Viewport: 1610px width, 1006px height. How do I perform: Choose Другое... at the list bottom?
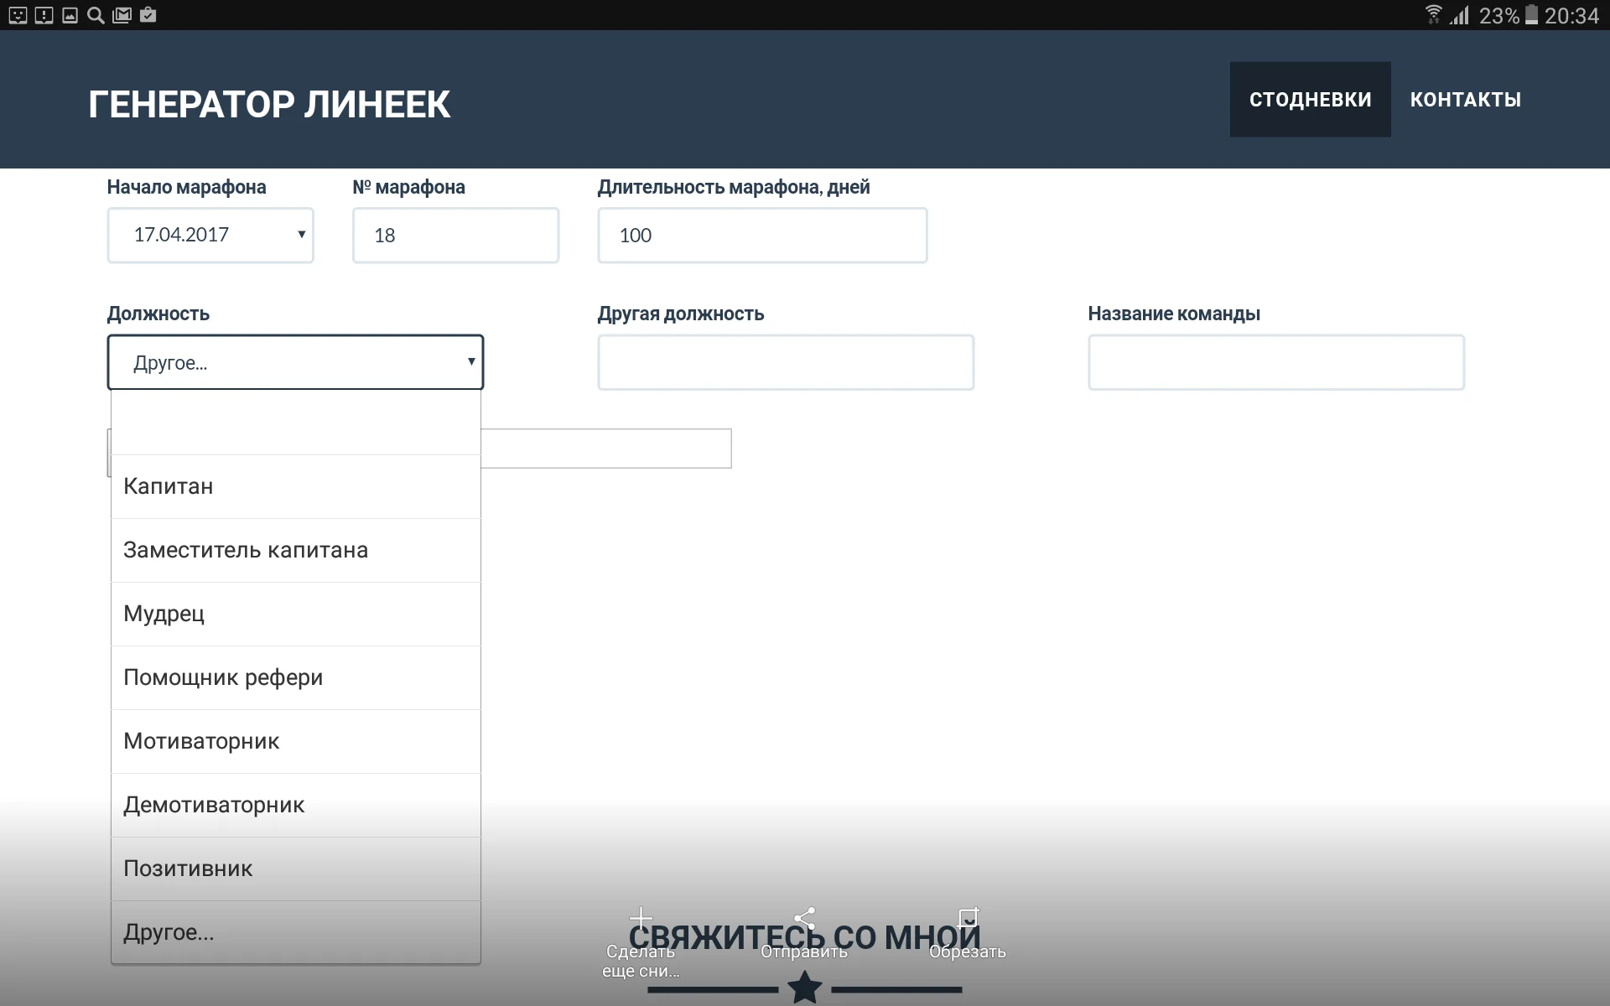294,932
